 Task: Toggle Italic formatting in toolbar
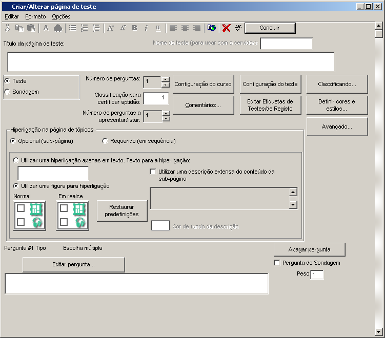tap(146, 28)
